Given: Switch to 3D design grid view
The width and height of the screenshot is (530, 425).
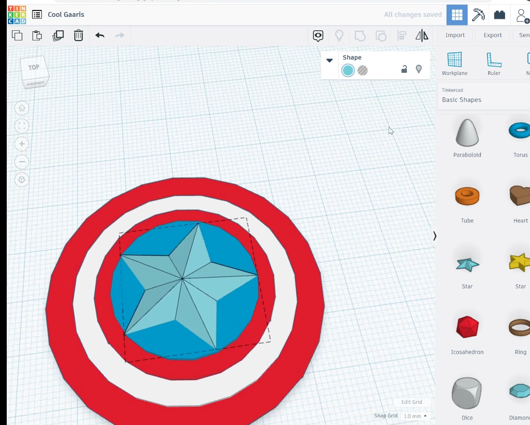Looking at the screenshot, I should click(457, 15).
